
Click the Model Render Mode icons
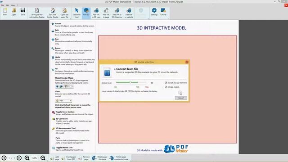[x=64, y=86]
